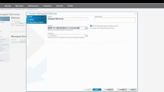The width and height of the screenshot is (164, 92).
Task: Open the Interface dropdown arrow
Action: (x=87, y=36)
